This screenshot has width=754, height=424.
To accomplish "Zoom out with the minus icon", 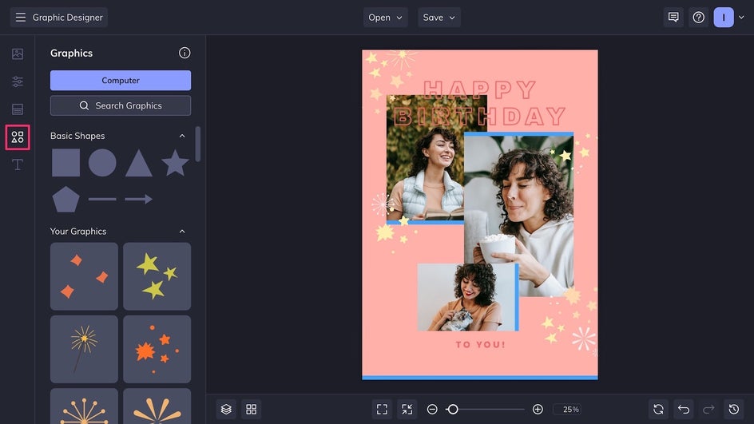I will (x=432, y=409).
